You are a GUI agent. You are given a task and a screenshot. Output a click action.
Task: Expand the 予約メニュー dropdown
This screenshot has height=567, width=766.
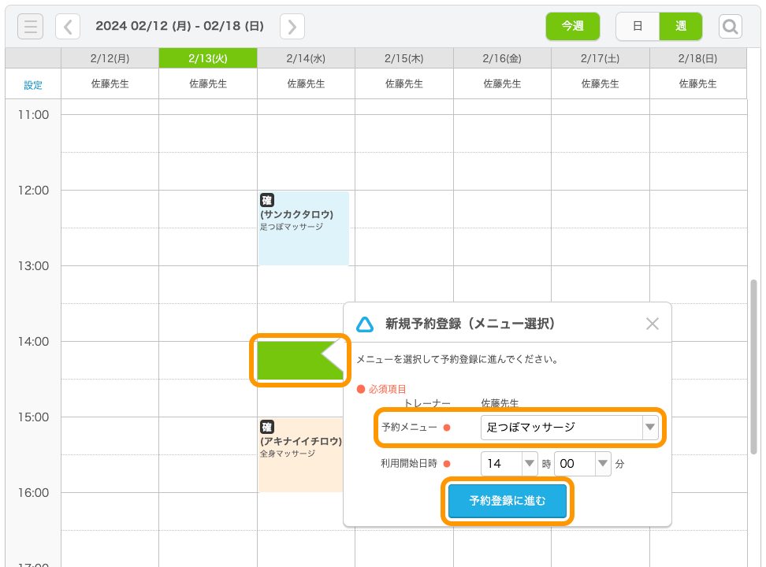[x=570, y=428]
